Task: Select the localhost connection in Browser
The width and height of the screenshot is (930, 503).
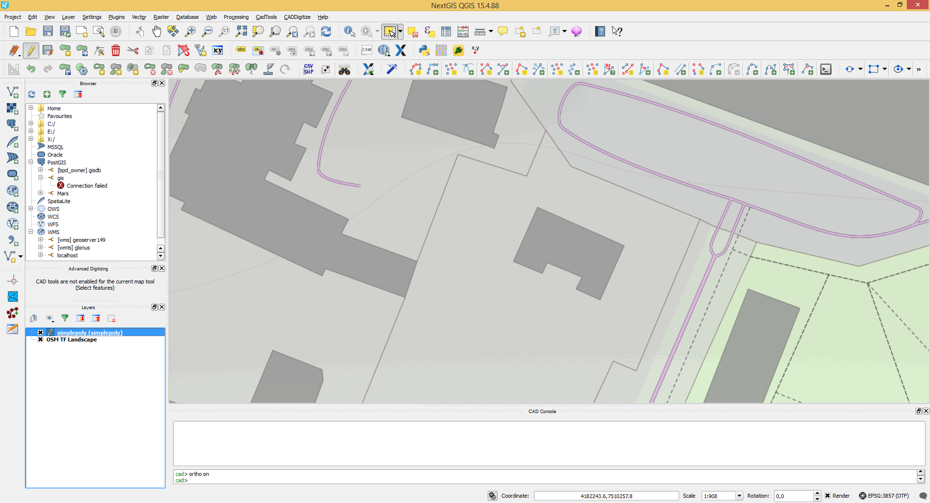Action: [67, 255]
